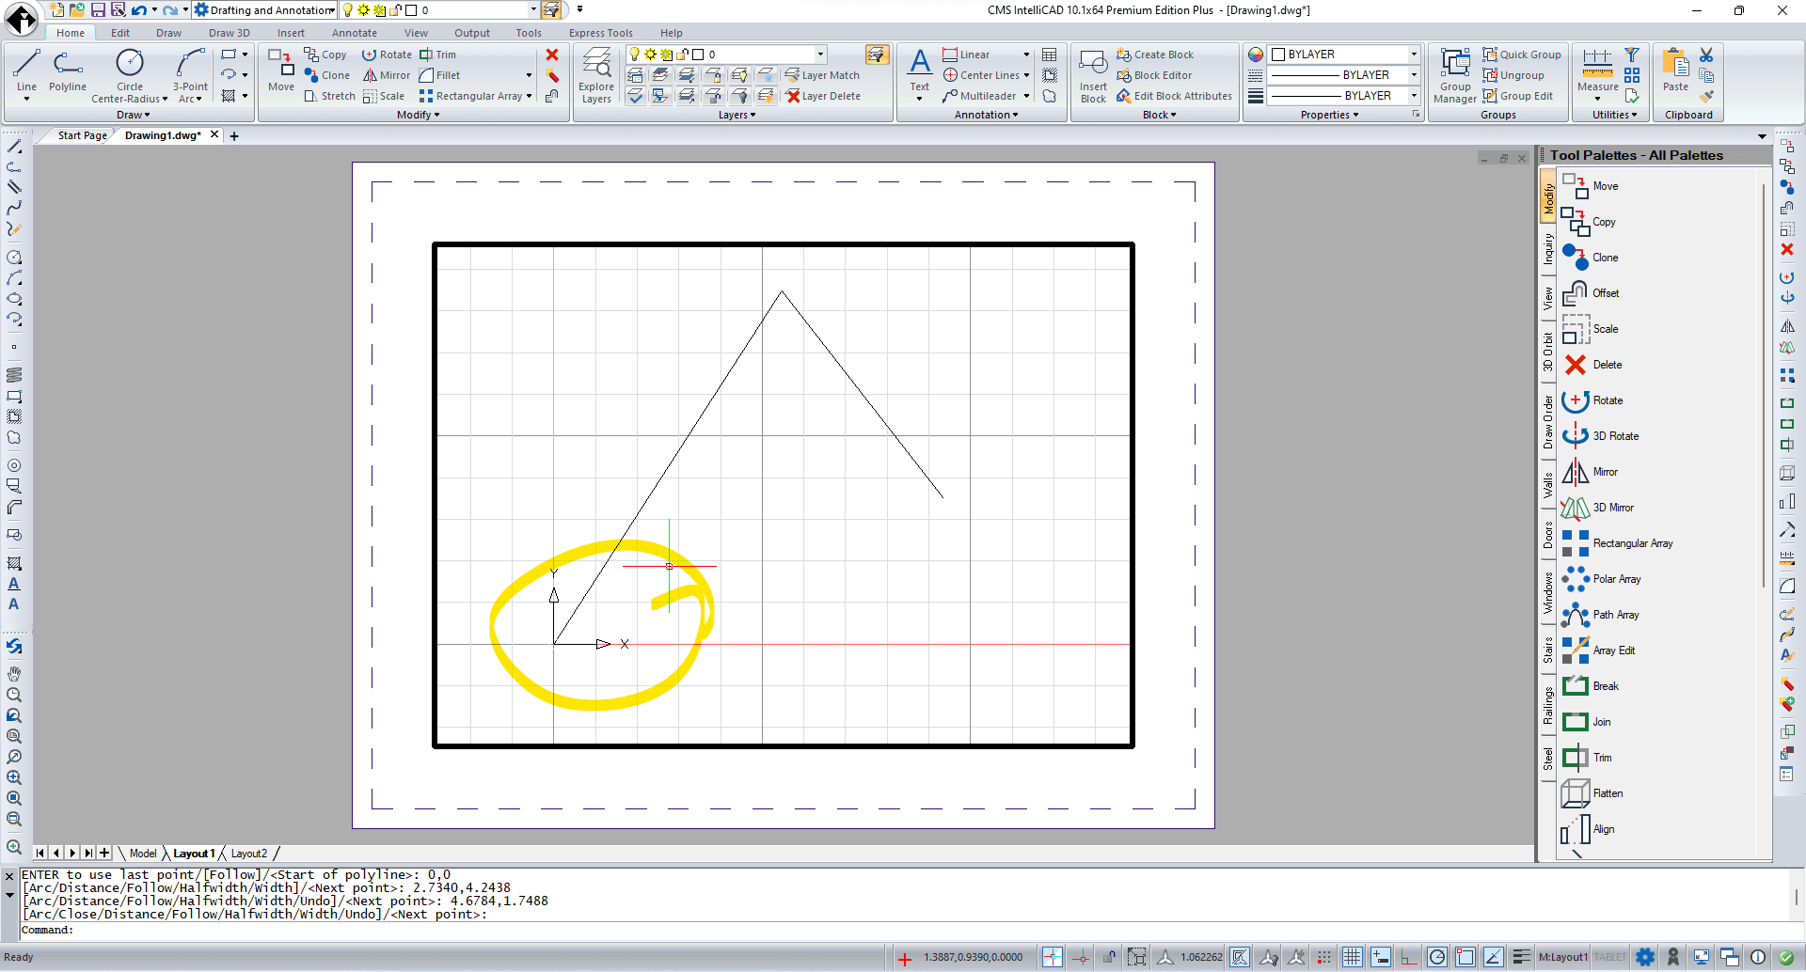The height and width of the screenshot is (972, 1806).
Task: Select Path Array in Tool Palettes
Action: [x=1600, y=615]
